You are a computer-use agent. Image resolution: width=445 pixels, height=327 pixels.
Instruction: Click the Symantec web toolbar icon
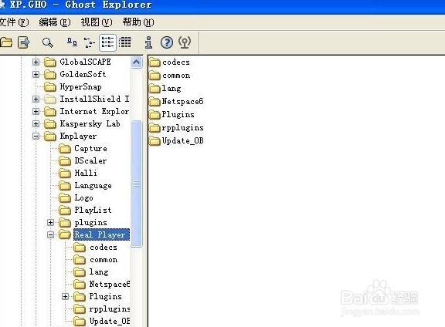[185, 42]
